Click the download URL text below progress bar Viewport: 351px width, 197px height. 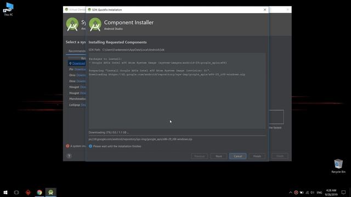[140, 139]
